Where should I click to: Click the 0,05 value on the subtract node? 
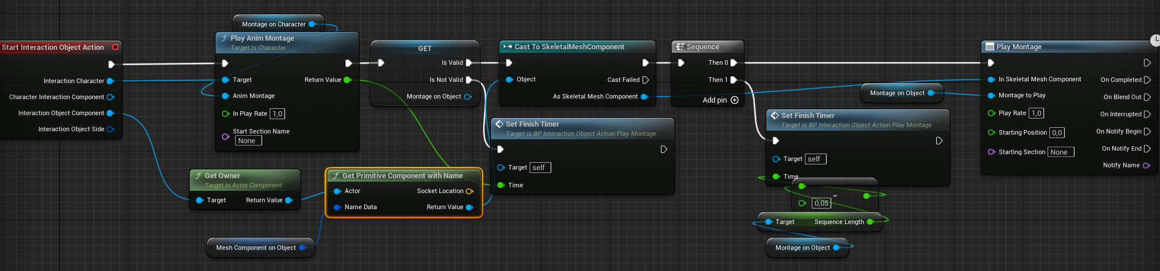coord(821,203)
